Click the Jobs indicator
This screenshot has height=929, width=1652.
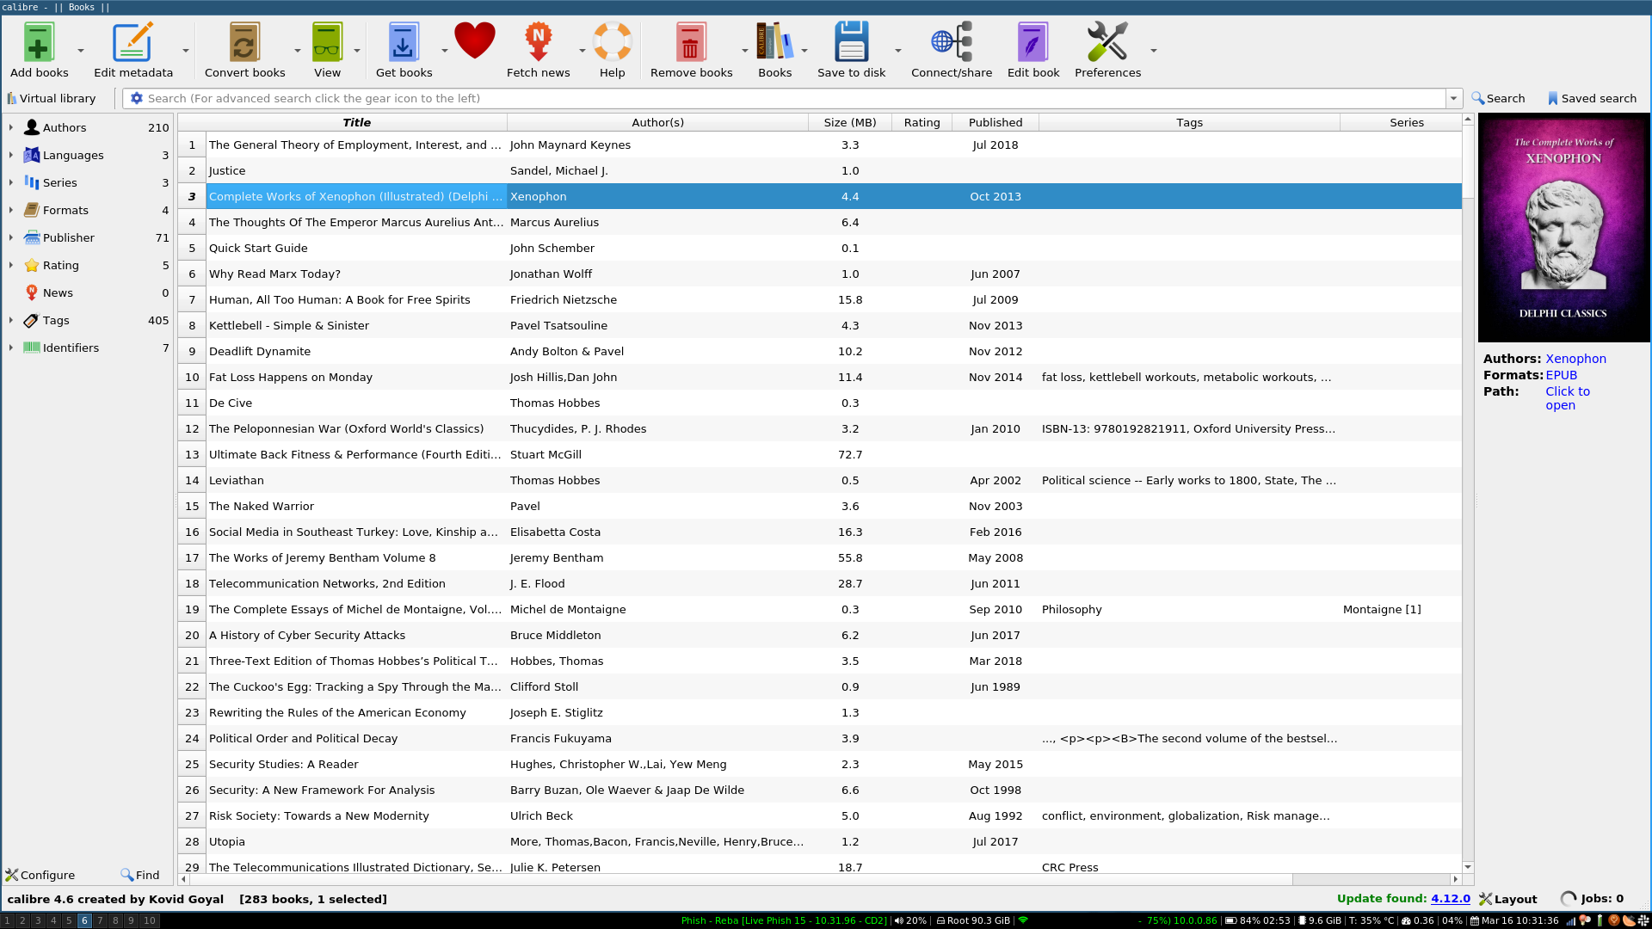tap(1592, 899)
